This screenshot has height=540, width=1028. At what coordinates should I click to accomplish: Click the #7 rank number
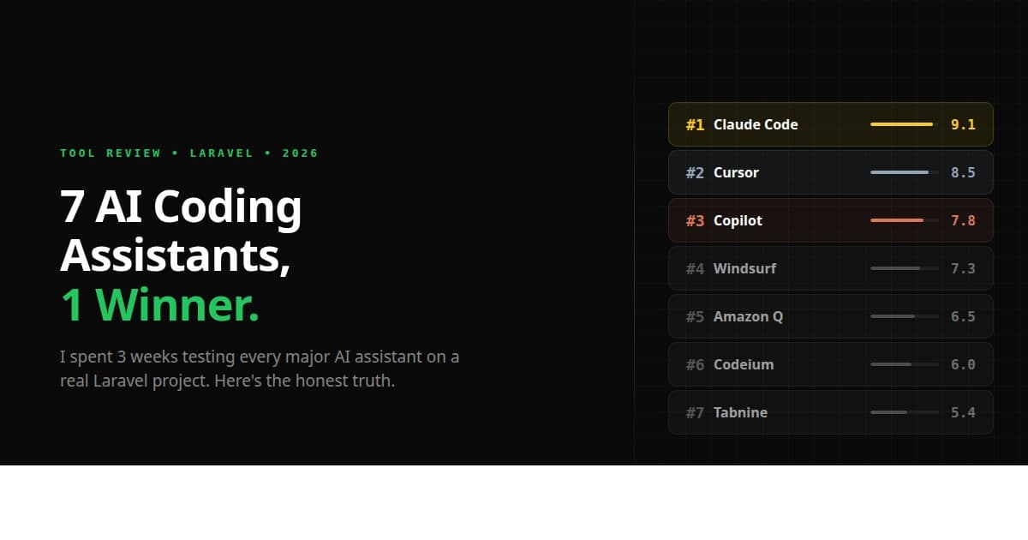(695, 412)
